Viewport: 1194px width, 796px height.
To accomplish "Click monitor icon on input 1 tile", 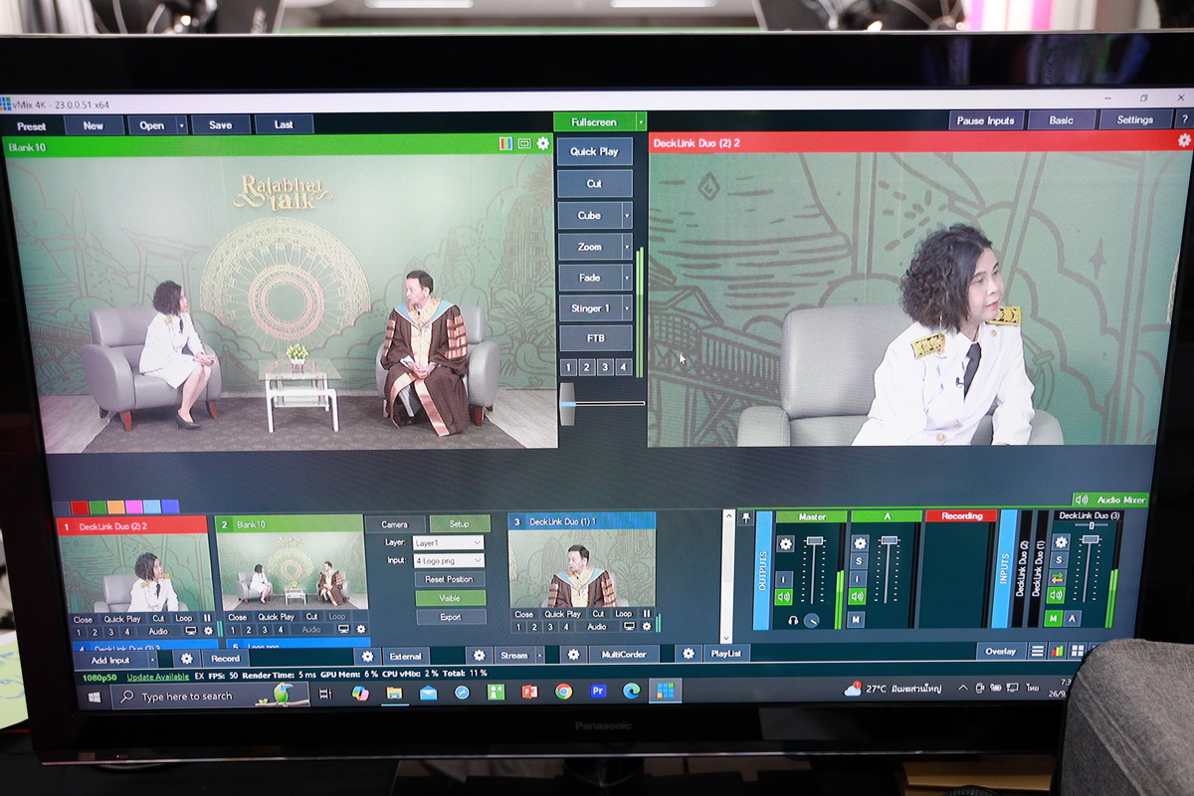I will click(191, 630).
